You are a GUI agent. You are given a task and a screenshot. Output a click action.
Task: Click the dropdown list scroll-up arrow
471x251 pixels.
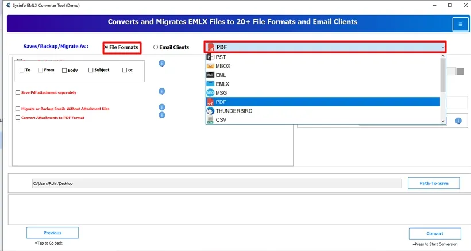pos(443,56)
